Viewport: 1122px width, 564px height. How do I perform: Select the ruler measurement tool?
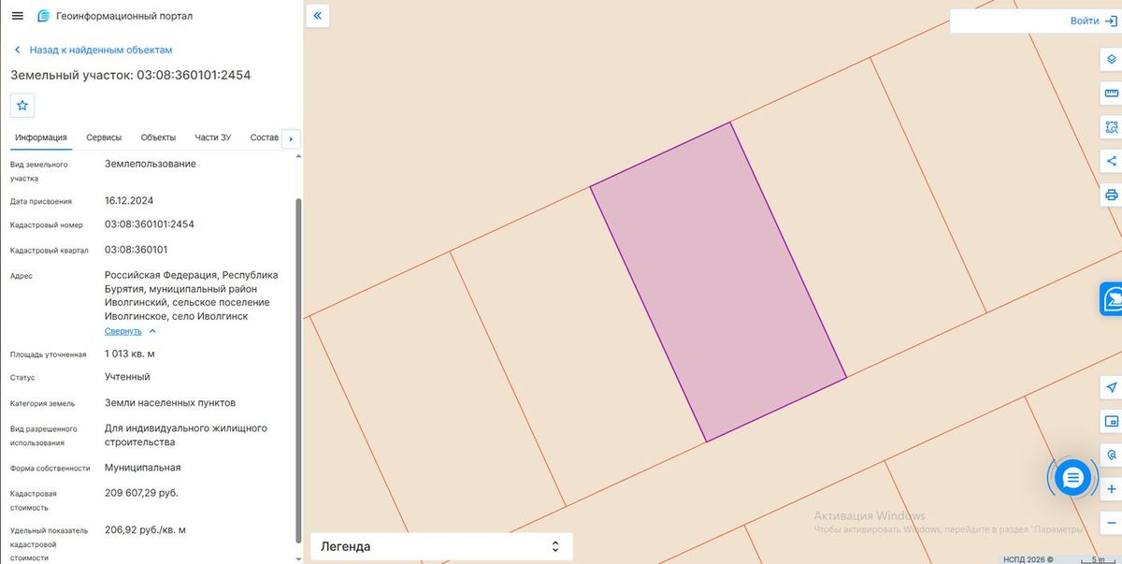point(1112,93)
